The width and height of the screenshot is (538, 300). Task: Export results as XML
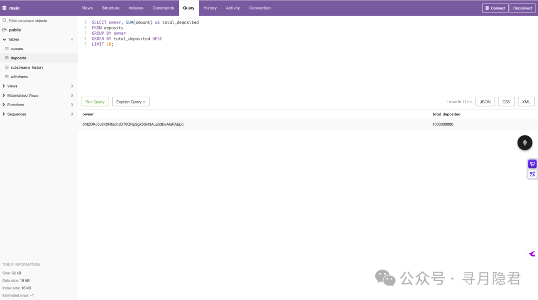[x=526, y=102]
